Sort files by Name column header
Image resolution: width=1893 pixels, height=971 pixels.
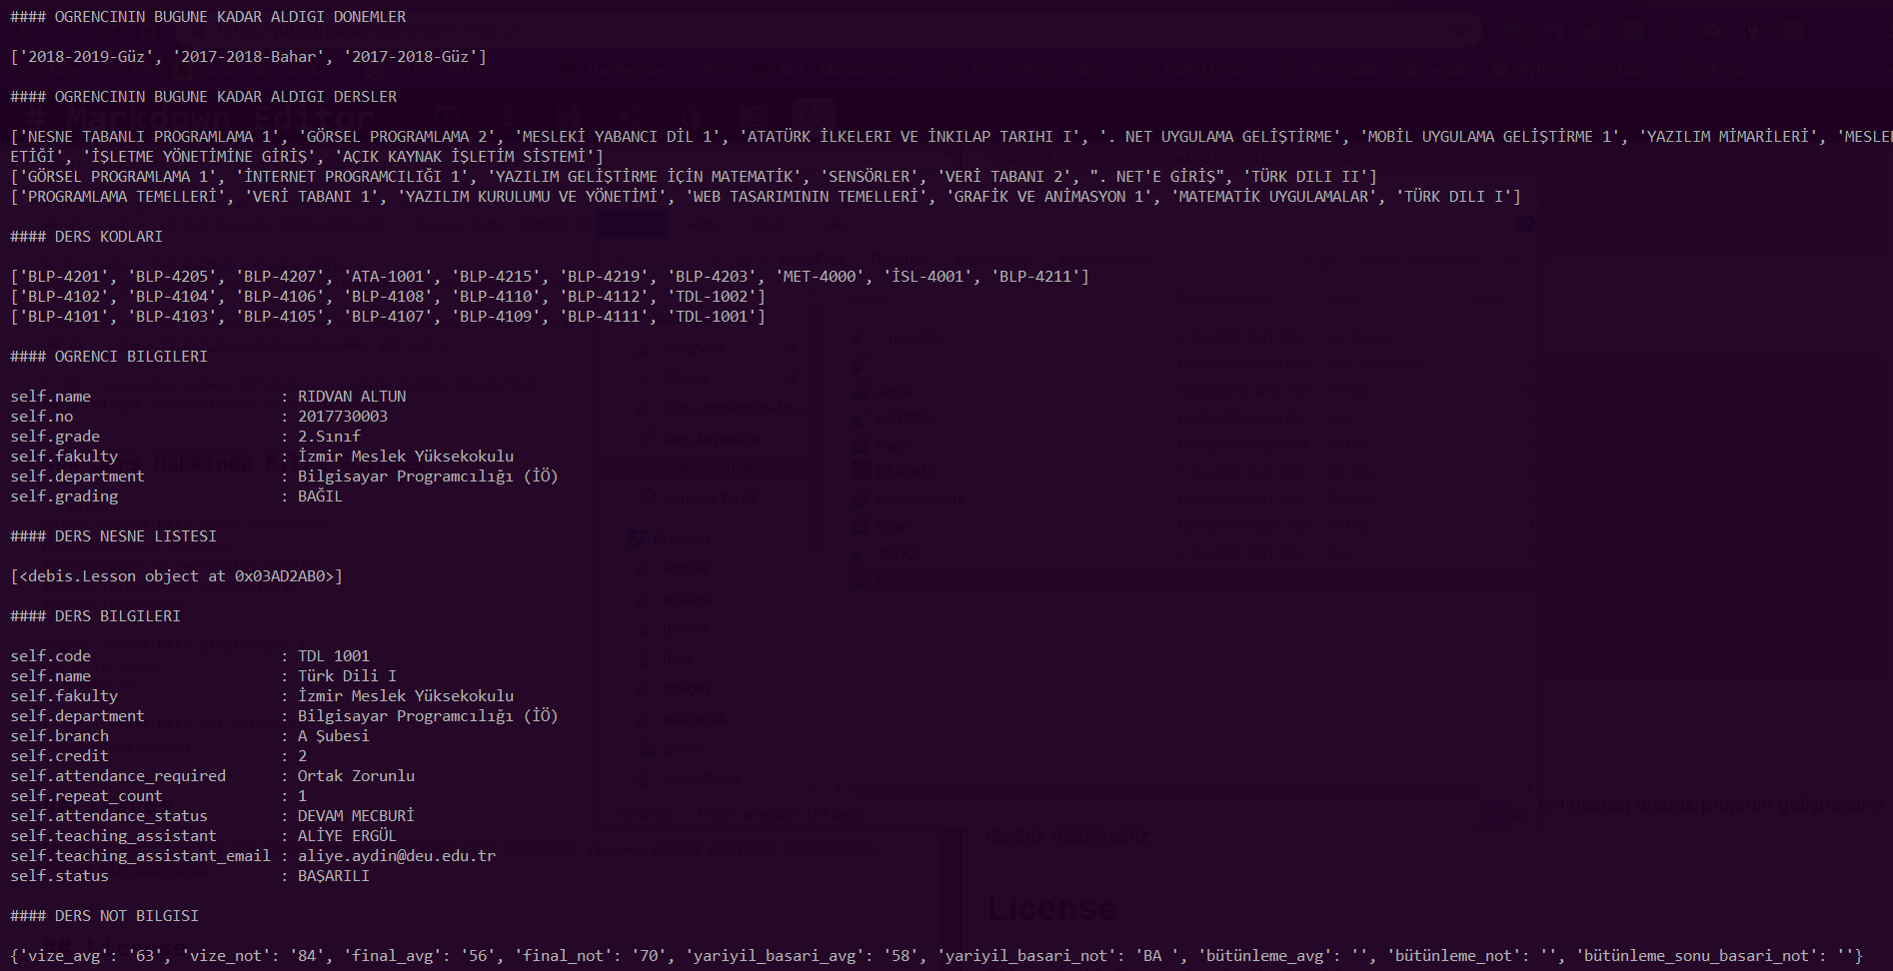[x=870, y=299]
